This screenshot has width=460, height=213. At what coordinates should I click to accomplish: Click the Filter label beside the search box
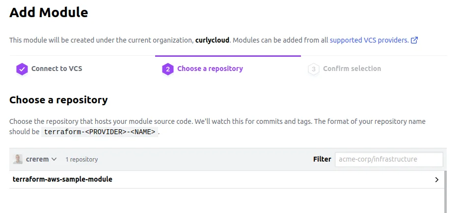[x=322, y=159]
